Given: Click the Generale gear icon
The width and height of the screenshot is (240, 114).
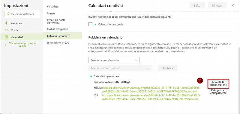Looking at the screenshot, I should coord(7,23).
